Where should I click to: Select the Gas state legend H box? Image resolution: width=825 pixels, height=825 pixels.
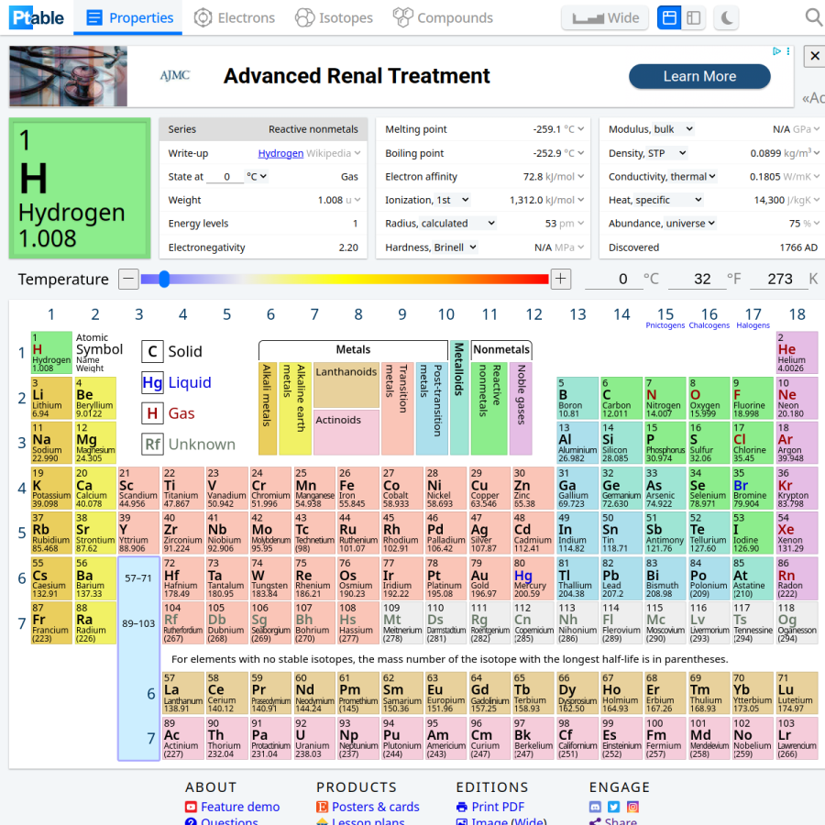click(152, 413)
